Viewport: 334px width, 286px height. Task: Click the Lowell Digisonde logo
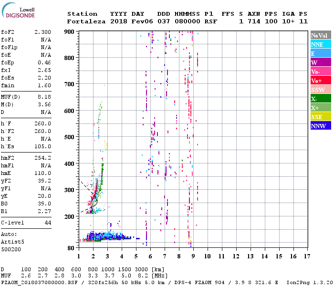point(18,10)
